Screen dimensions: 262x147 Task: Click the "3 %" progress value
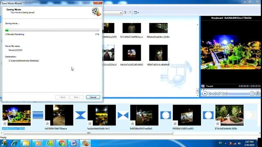97,34
